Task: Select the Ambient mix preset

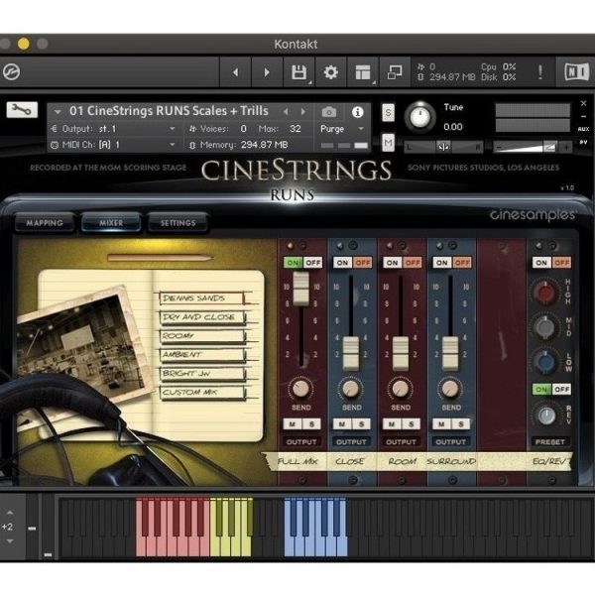Action: [x=201, y=355]
